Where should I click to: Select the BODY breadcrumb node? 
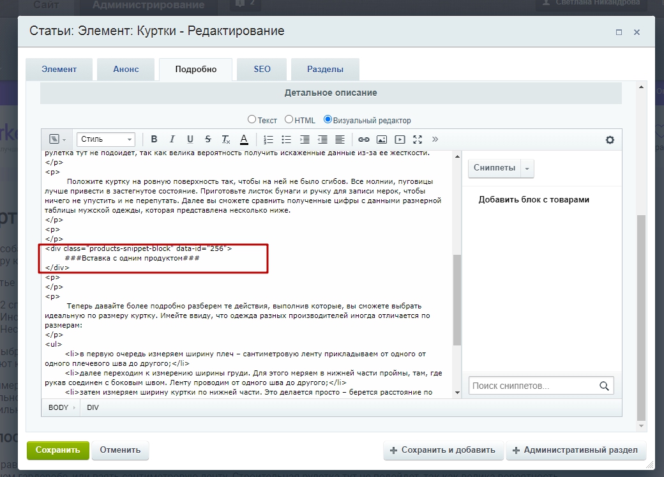59,407
